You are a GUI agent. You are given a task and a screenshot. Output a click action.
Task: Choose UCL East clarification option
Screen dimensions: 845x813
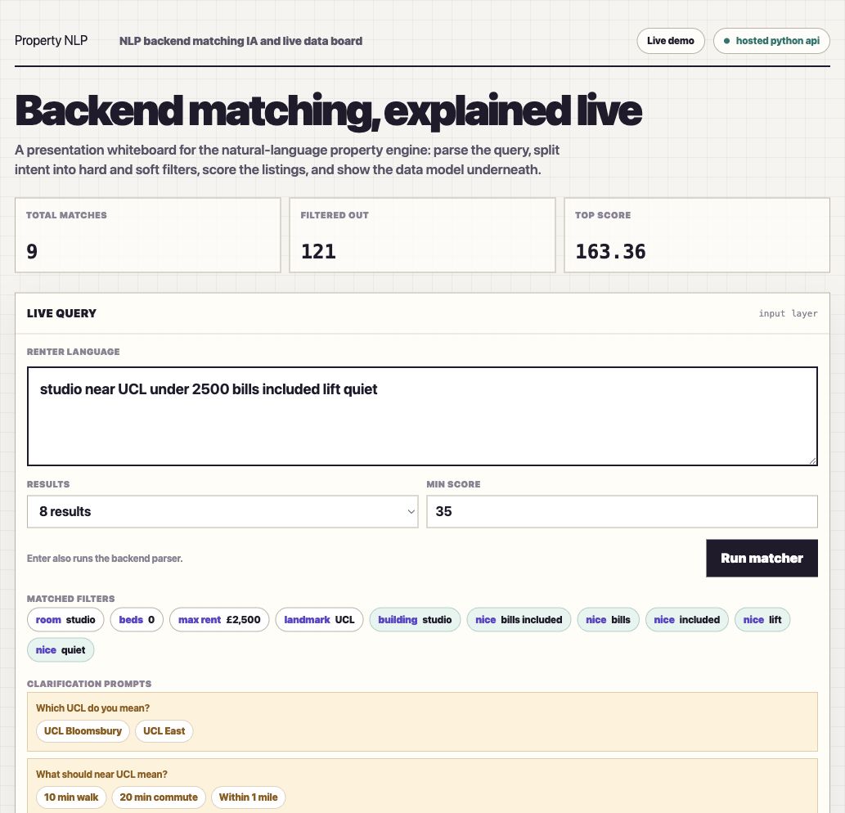pyautogui.click(x=164, y=731)
